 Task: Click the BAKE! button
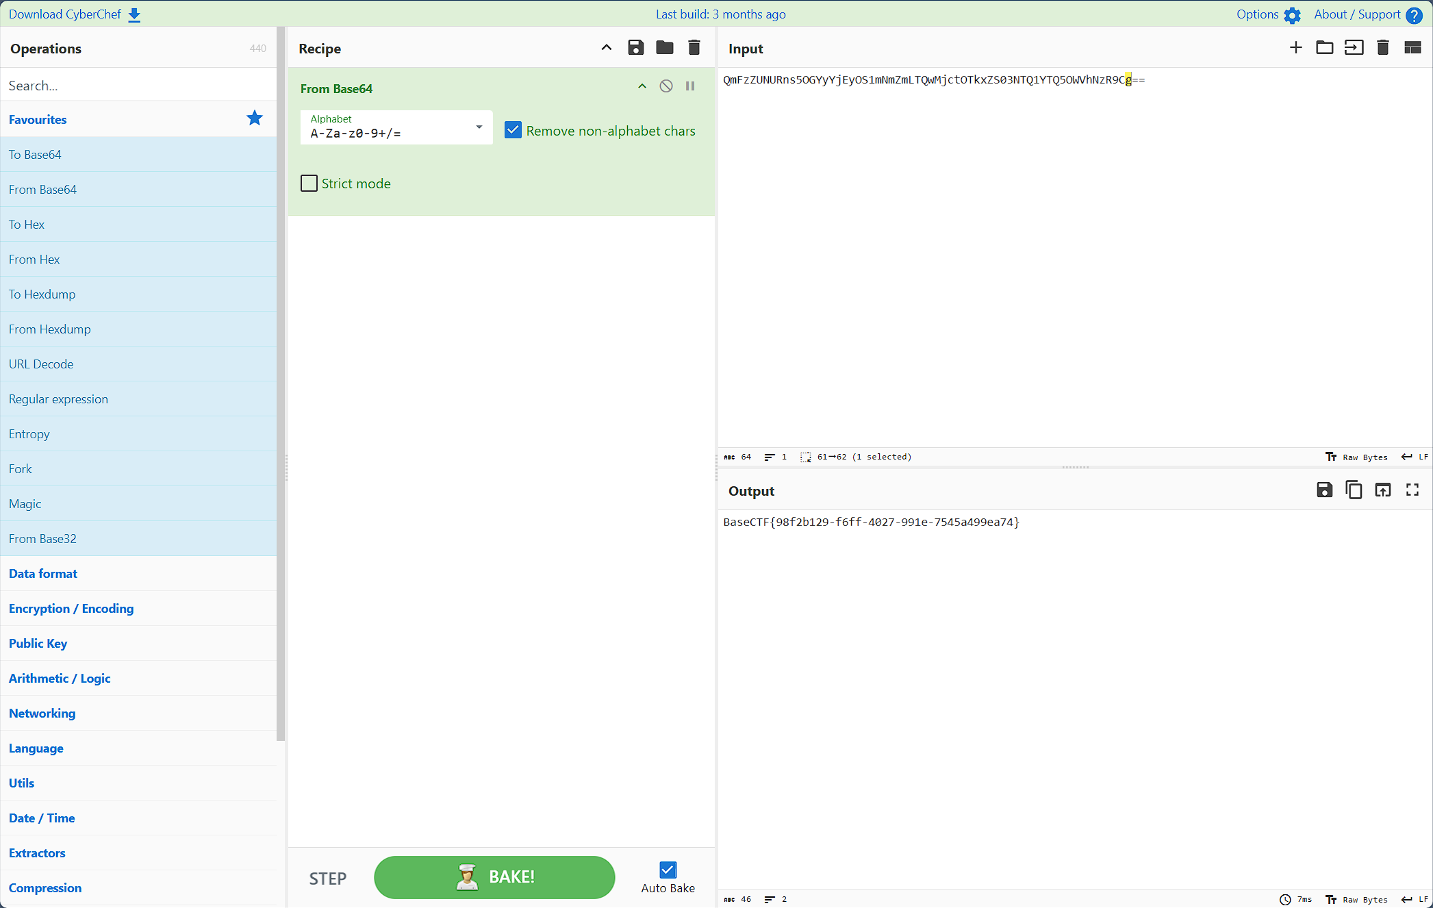pyautogui.click(x=494, y=877)
